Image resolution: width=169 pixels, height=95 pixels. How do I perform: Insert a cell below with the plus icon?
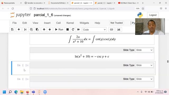19,30
